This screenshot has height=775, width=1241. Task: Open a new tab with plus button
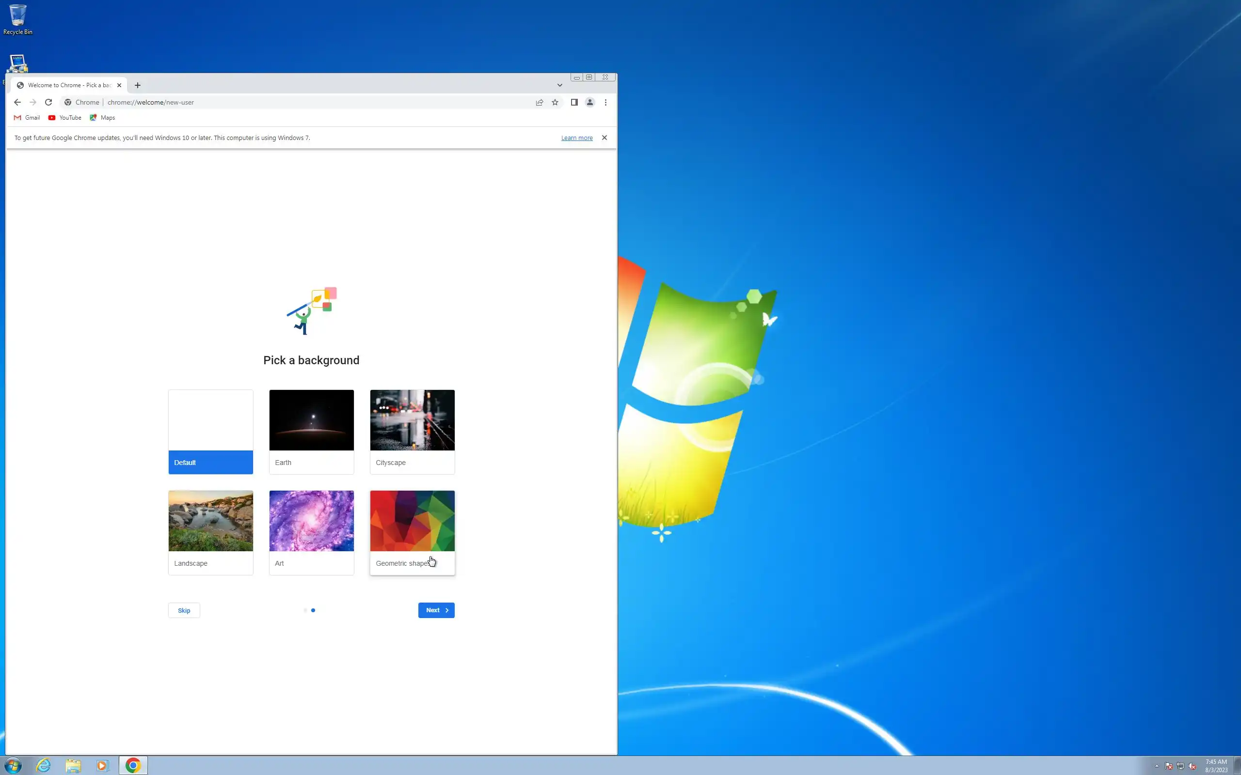click(x=138, y=86)
